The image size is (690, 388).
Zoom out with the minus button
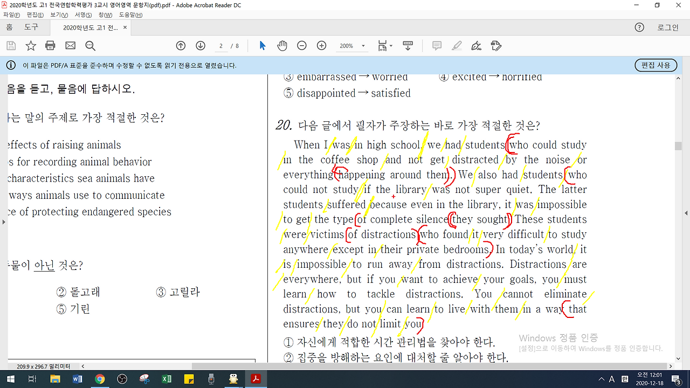pyautogui.click(x=302, y=46)
